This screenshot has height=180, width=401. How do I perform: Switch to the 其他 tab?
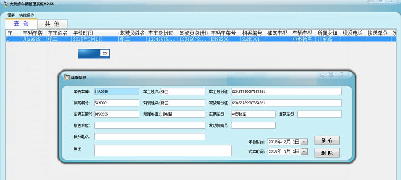52,24
